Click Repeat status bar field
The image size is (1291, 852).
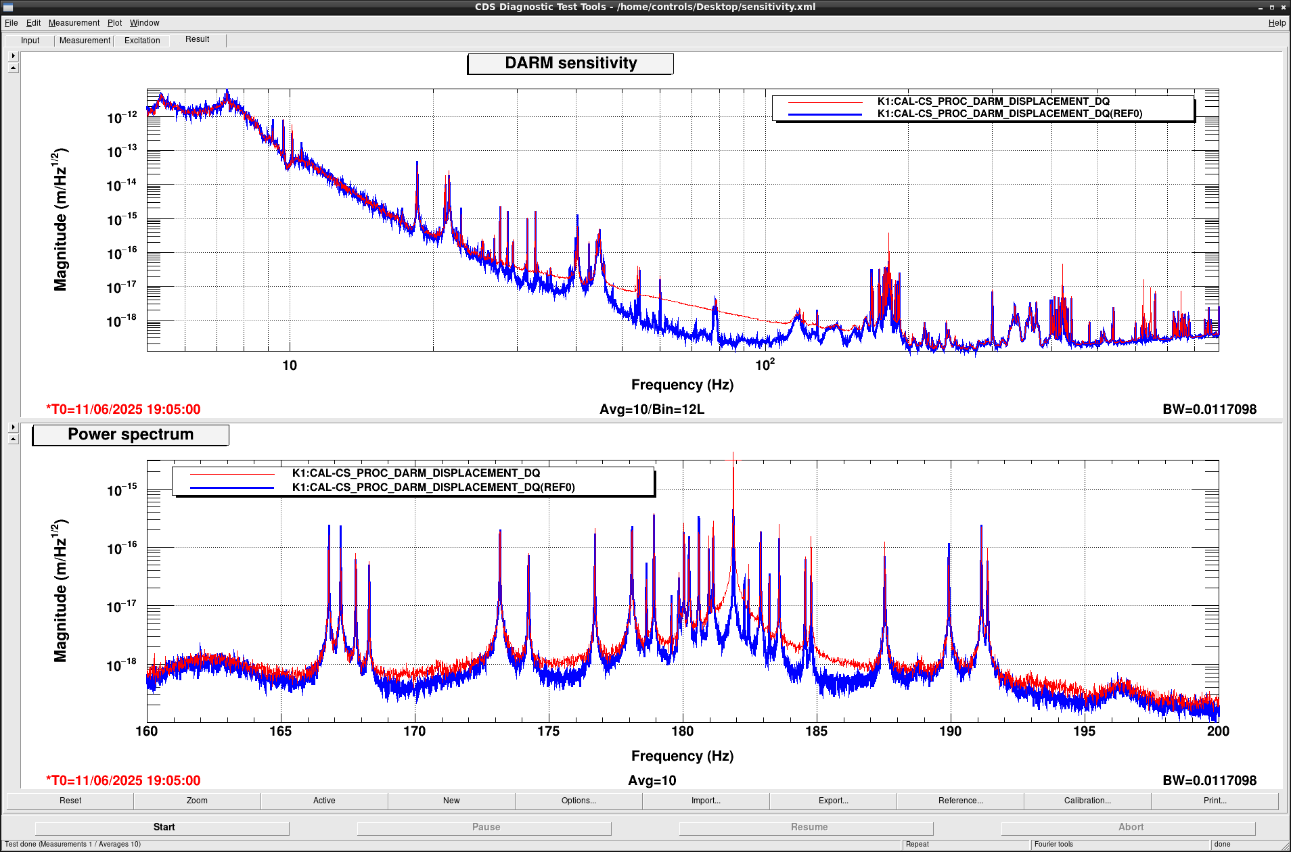pyautogui.click(x=966, y=844)
